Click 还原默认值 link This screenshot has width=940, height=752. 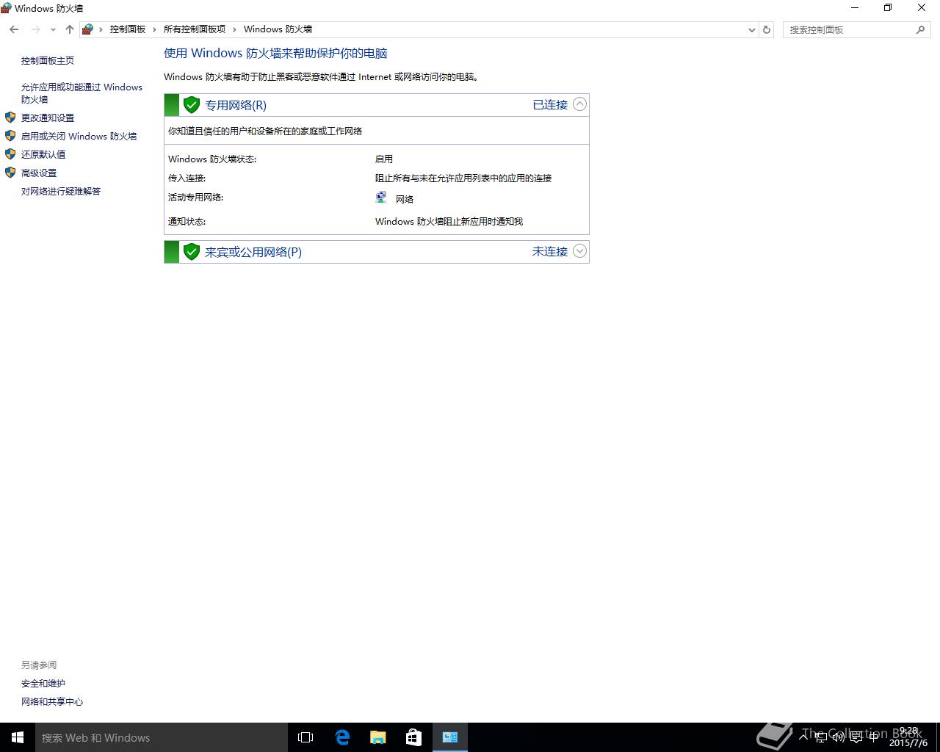pos(43,154)
